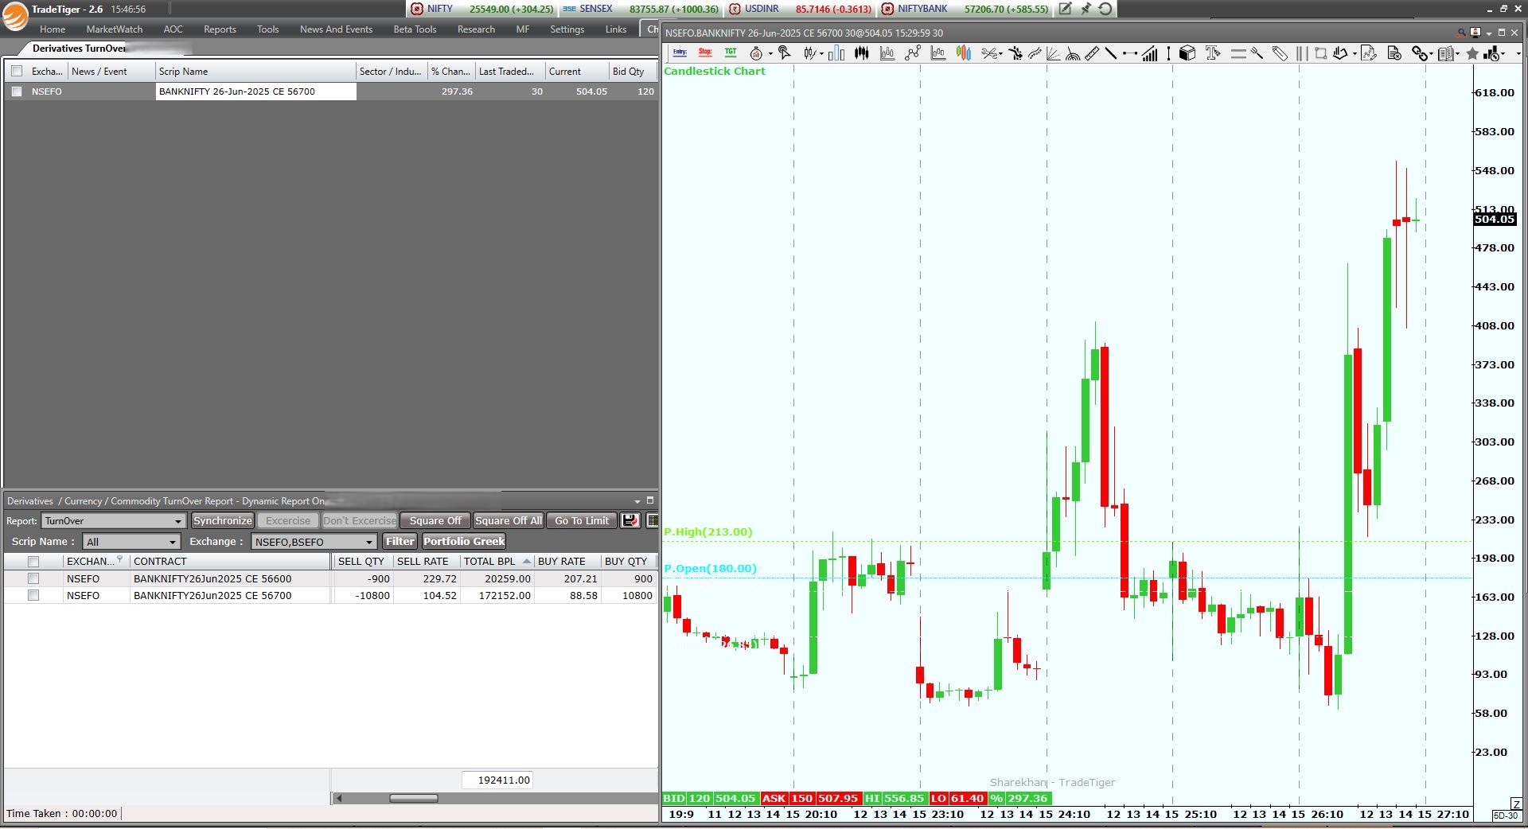
Task: Select the vertical lines tool
Action: [1302, 53]
